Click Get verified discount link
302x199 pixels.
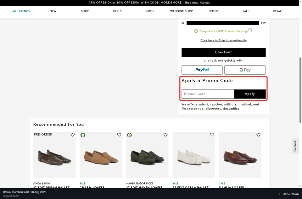pyautogui.click(x=231, y=109)
